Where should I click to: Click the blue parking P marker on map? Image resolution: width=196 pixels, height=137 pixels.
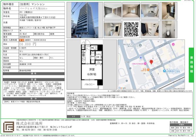tap(141, 58)
